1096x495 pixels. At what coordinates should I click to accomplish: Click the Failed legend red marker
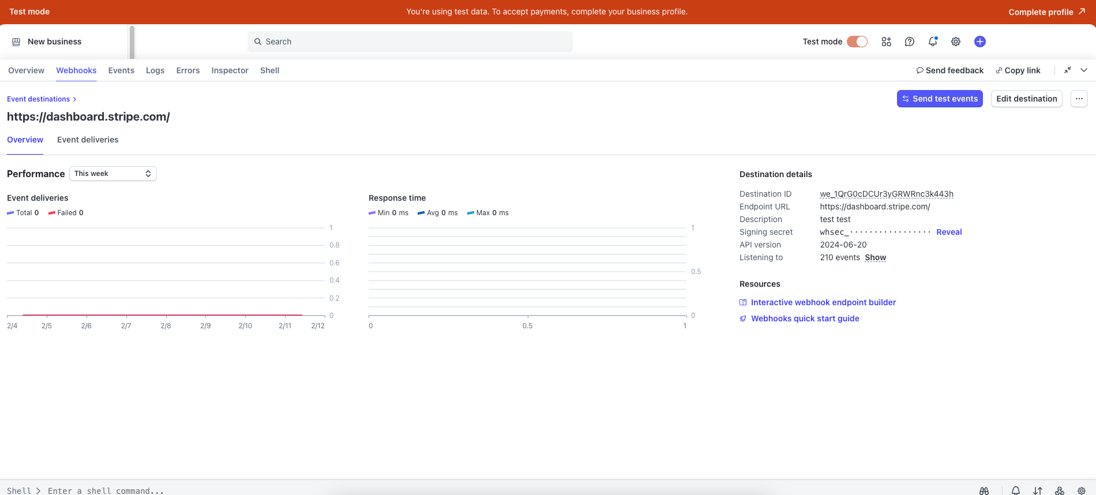[x=52, y=213]
